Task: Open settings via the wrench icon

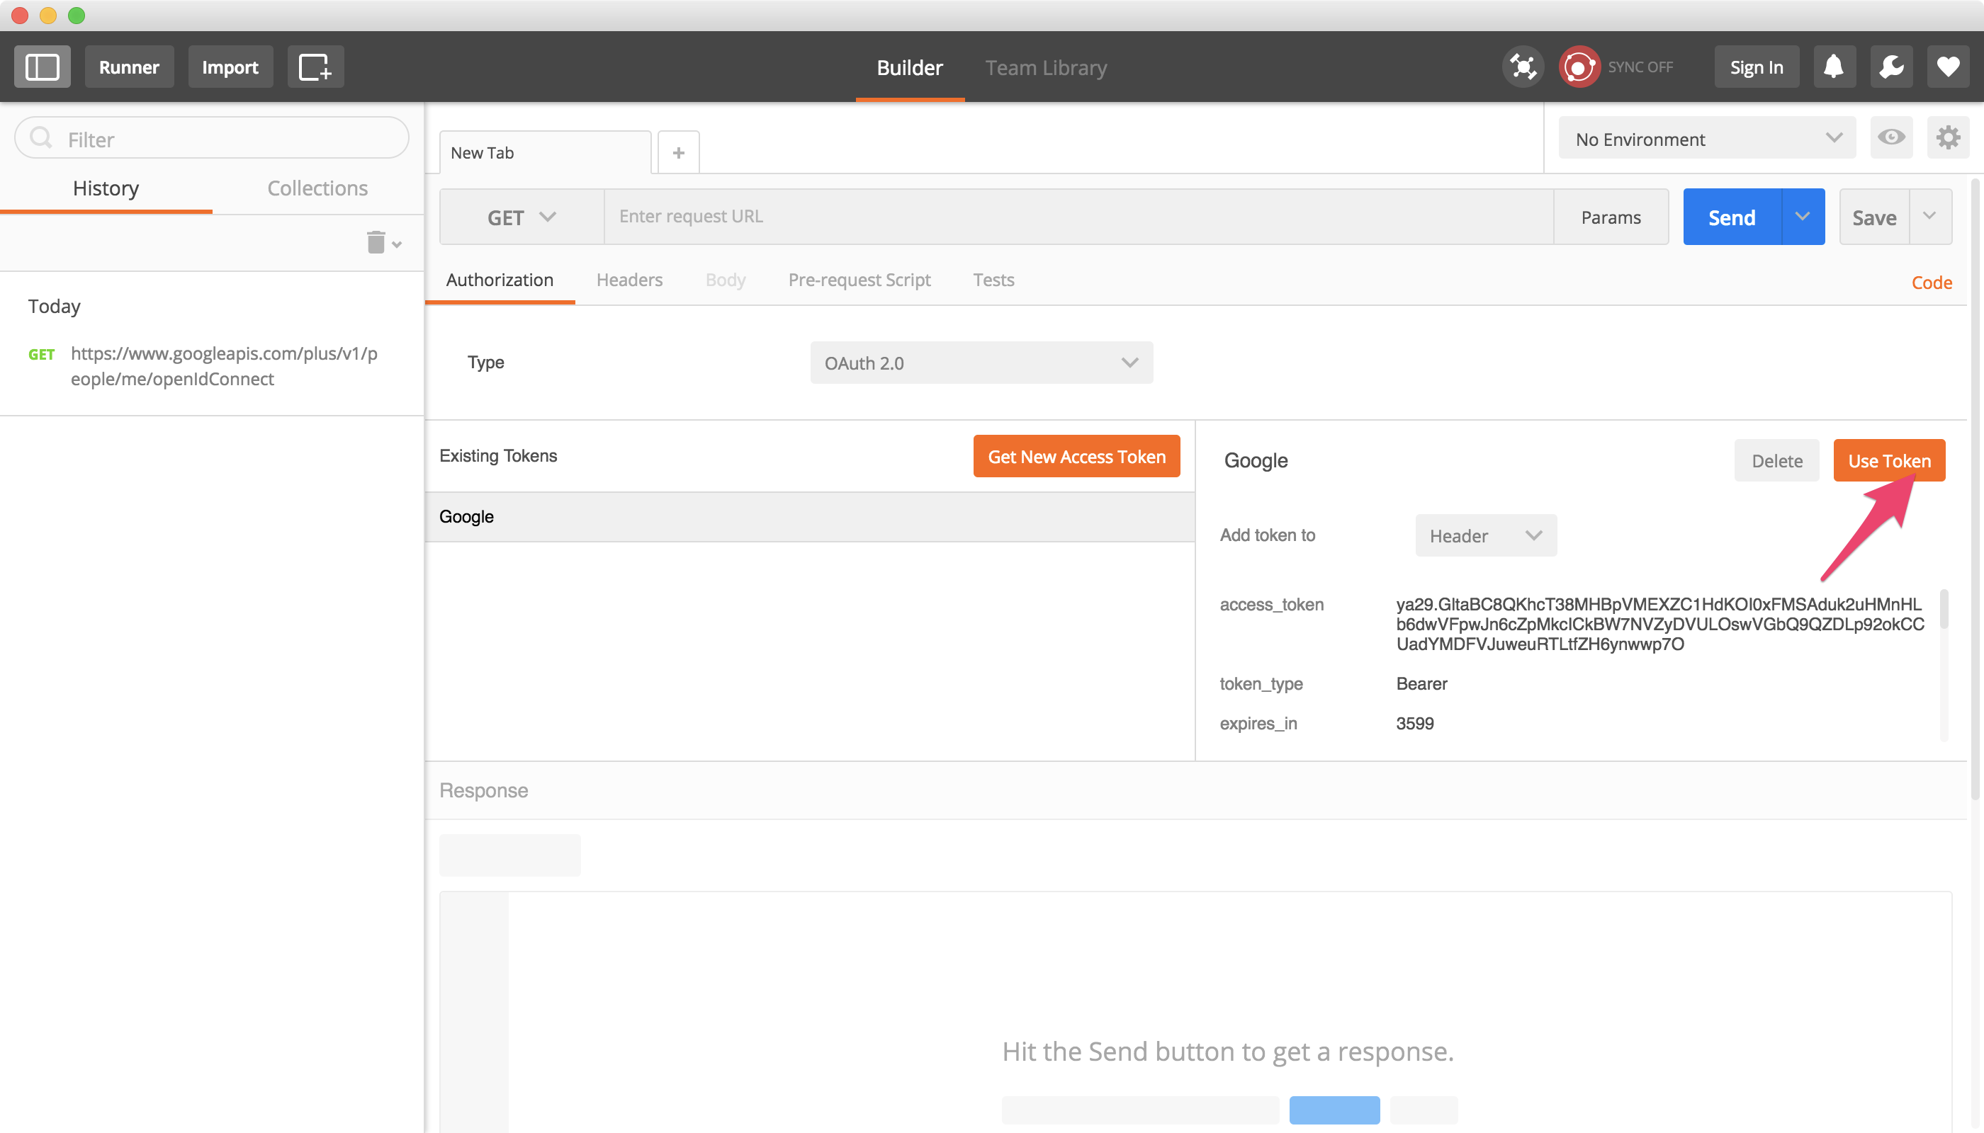Action: (x=1891, y=66)
